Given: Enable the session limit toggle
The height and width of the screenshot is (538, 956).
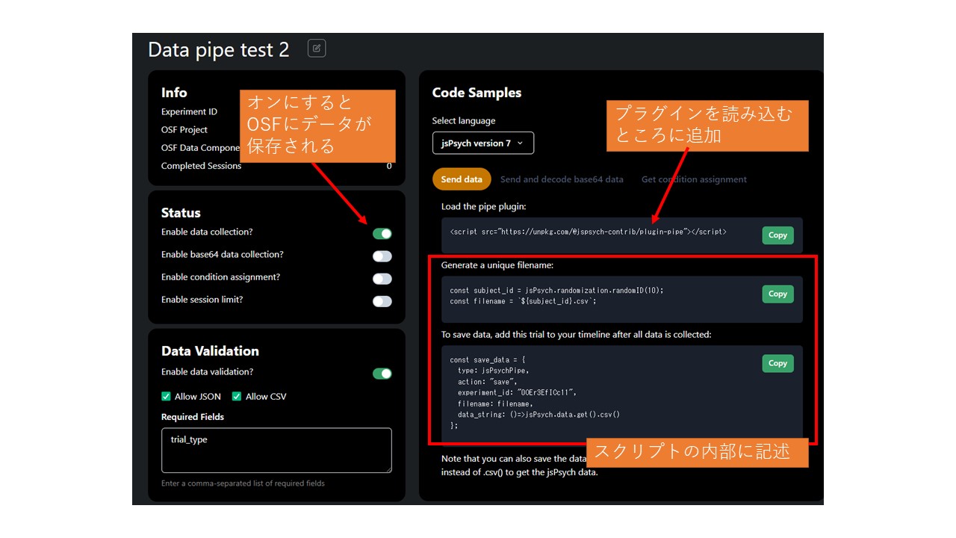Looking at the screenshot, I should click(x=382, y=301).
